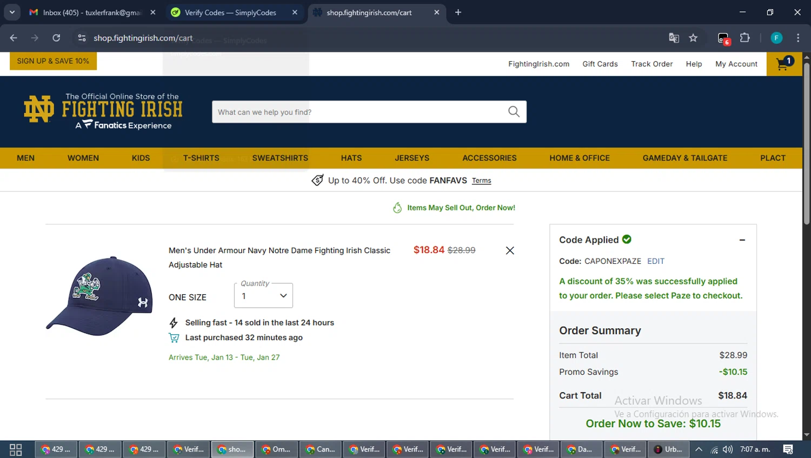
Task: Open the extensions puzzle icon
Action: click(x=745, y=38)
